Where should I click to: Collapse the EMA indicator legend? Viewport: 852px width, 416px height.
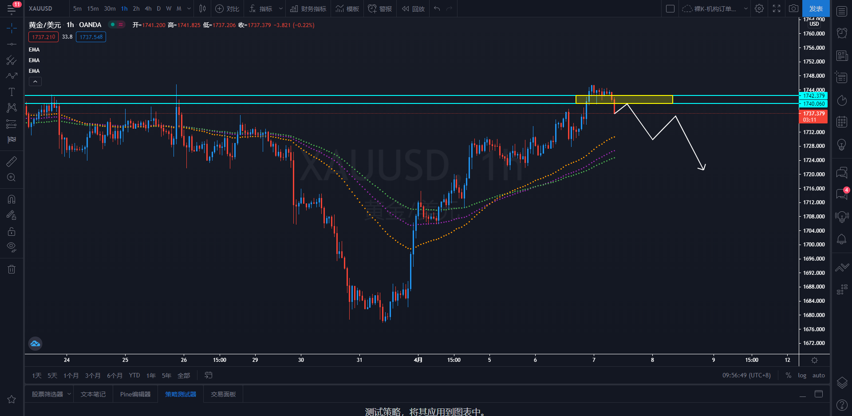[x=35, y=81]
